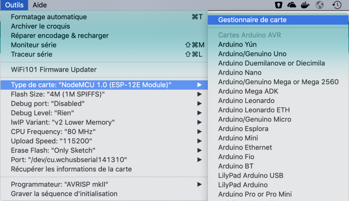Select Arduino Nano board
This screenshot has height=201, width=349.
[x=278, y=72]
